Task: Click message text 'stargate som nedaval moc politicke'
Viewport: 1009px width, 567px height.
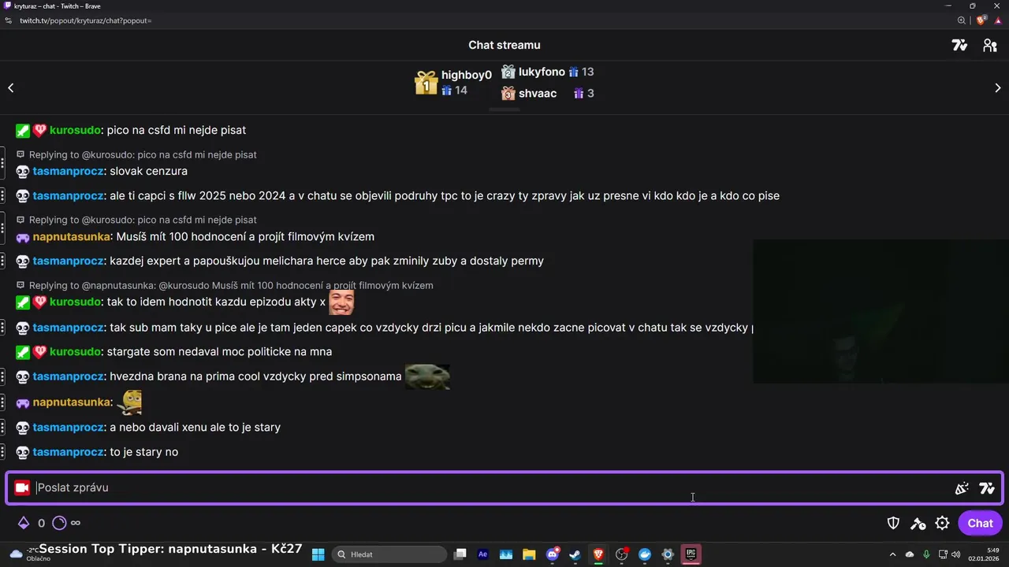Action: coord(219,352)
